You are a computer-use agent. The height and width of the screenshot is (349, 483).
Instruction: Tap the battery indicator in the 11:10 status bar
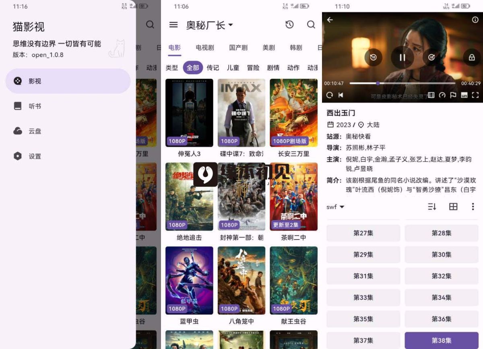(x=466, y=6)
